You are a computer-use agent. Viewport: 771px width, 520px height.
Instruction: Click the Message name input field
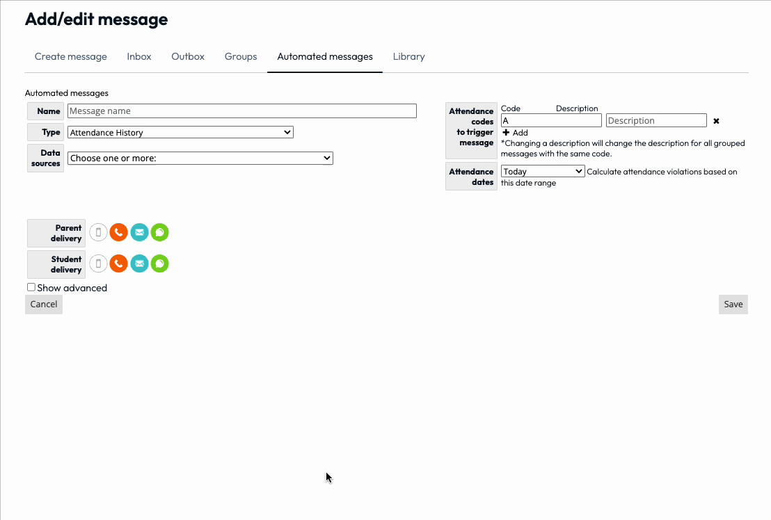pyautogui.click(x=241, y=111)
